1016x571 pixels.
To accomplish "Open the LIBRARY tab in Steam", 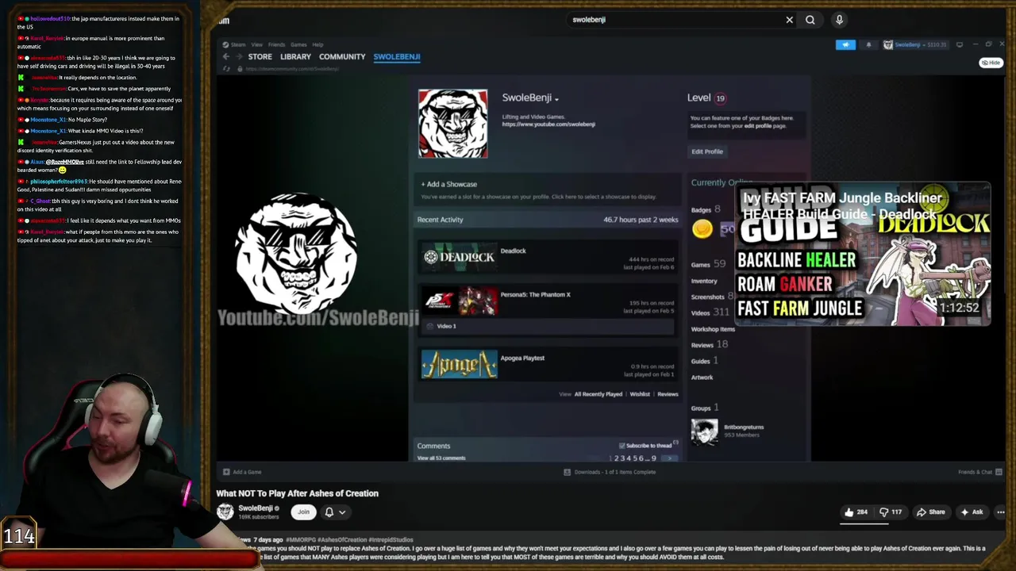I will pos(295,57).
